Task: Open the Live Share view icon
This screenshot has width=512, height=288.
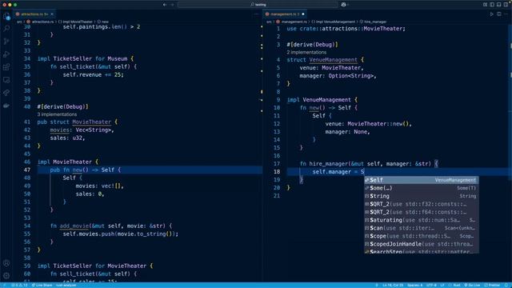Action: coord(6,93)
